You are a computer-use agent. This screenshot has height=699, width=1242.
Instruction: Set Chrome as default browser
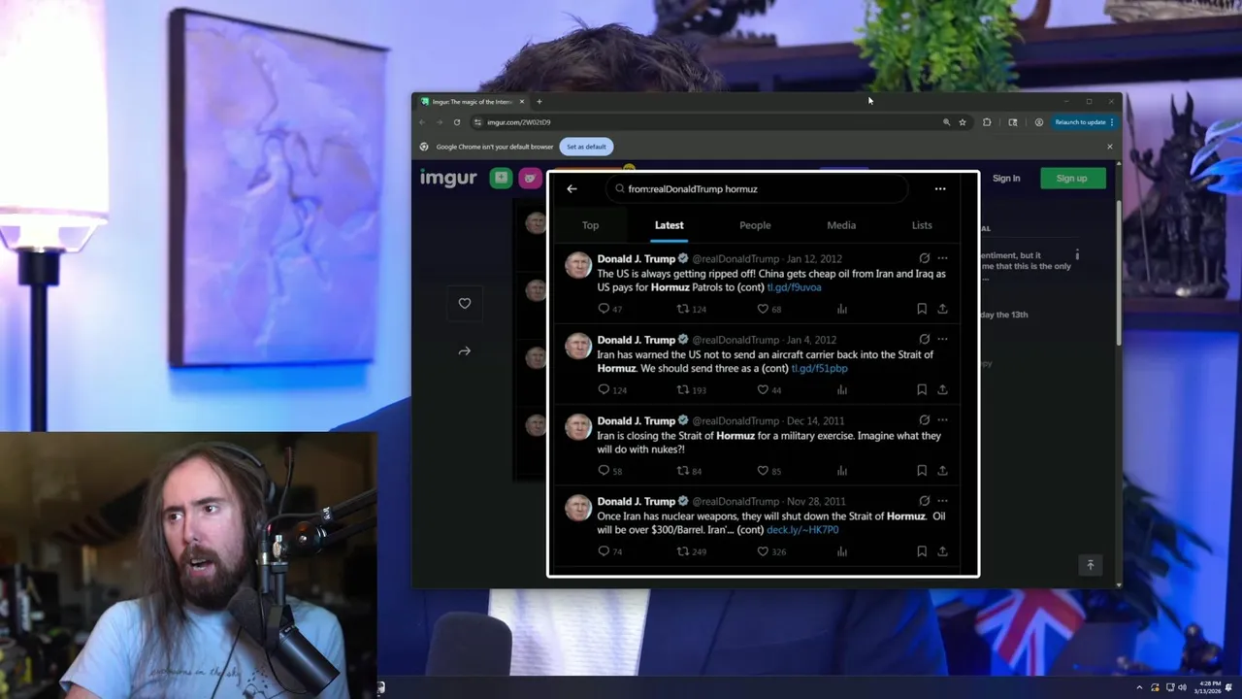tap(586, 147)
